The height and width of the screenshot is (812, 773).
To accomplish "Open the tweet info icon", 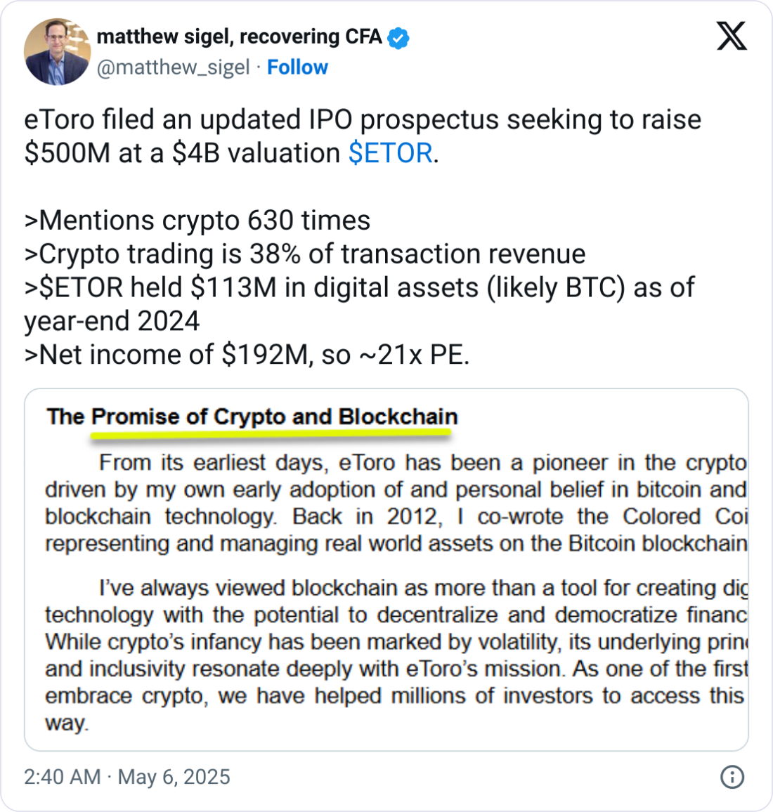I will point(732,777).
